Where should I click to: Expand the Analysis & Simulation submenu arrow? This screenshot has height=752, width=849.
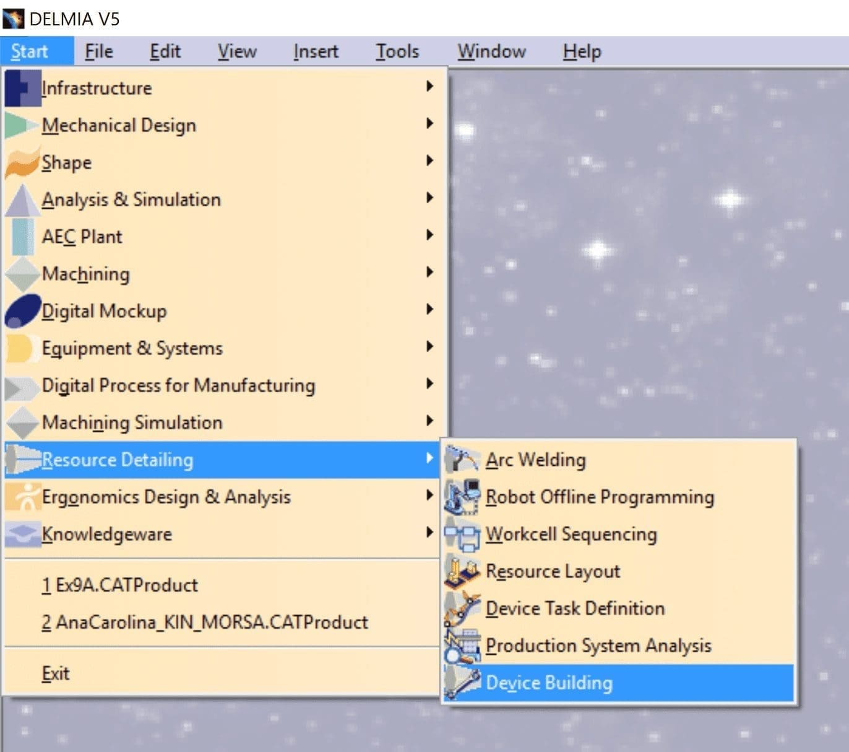point(429,198)
